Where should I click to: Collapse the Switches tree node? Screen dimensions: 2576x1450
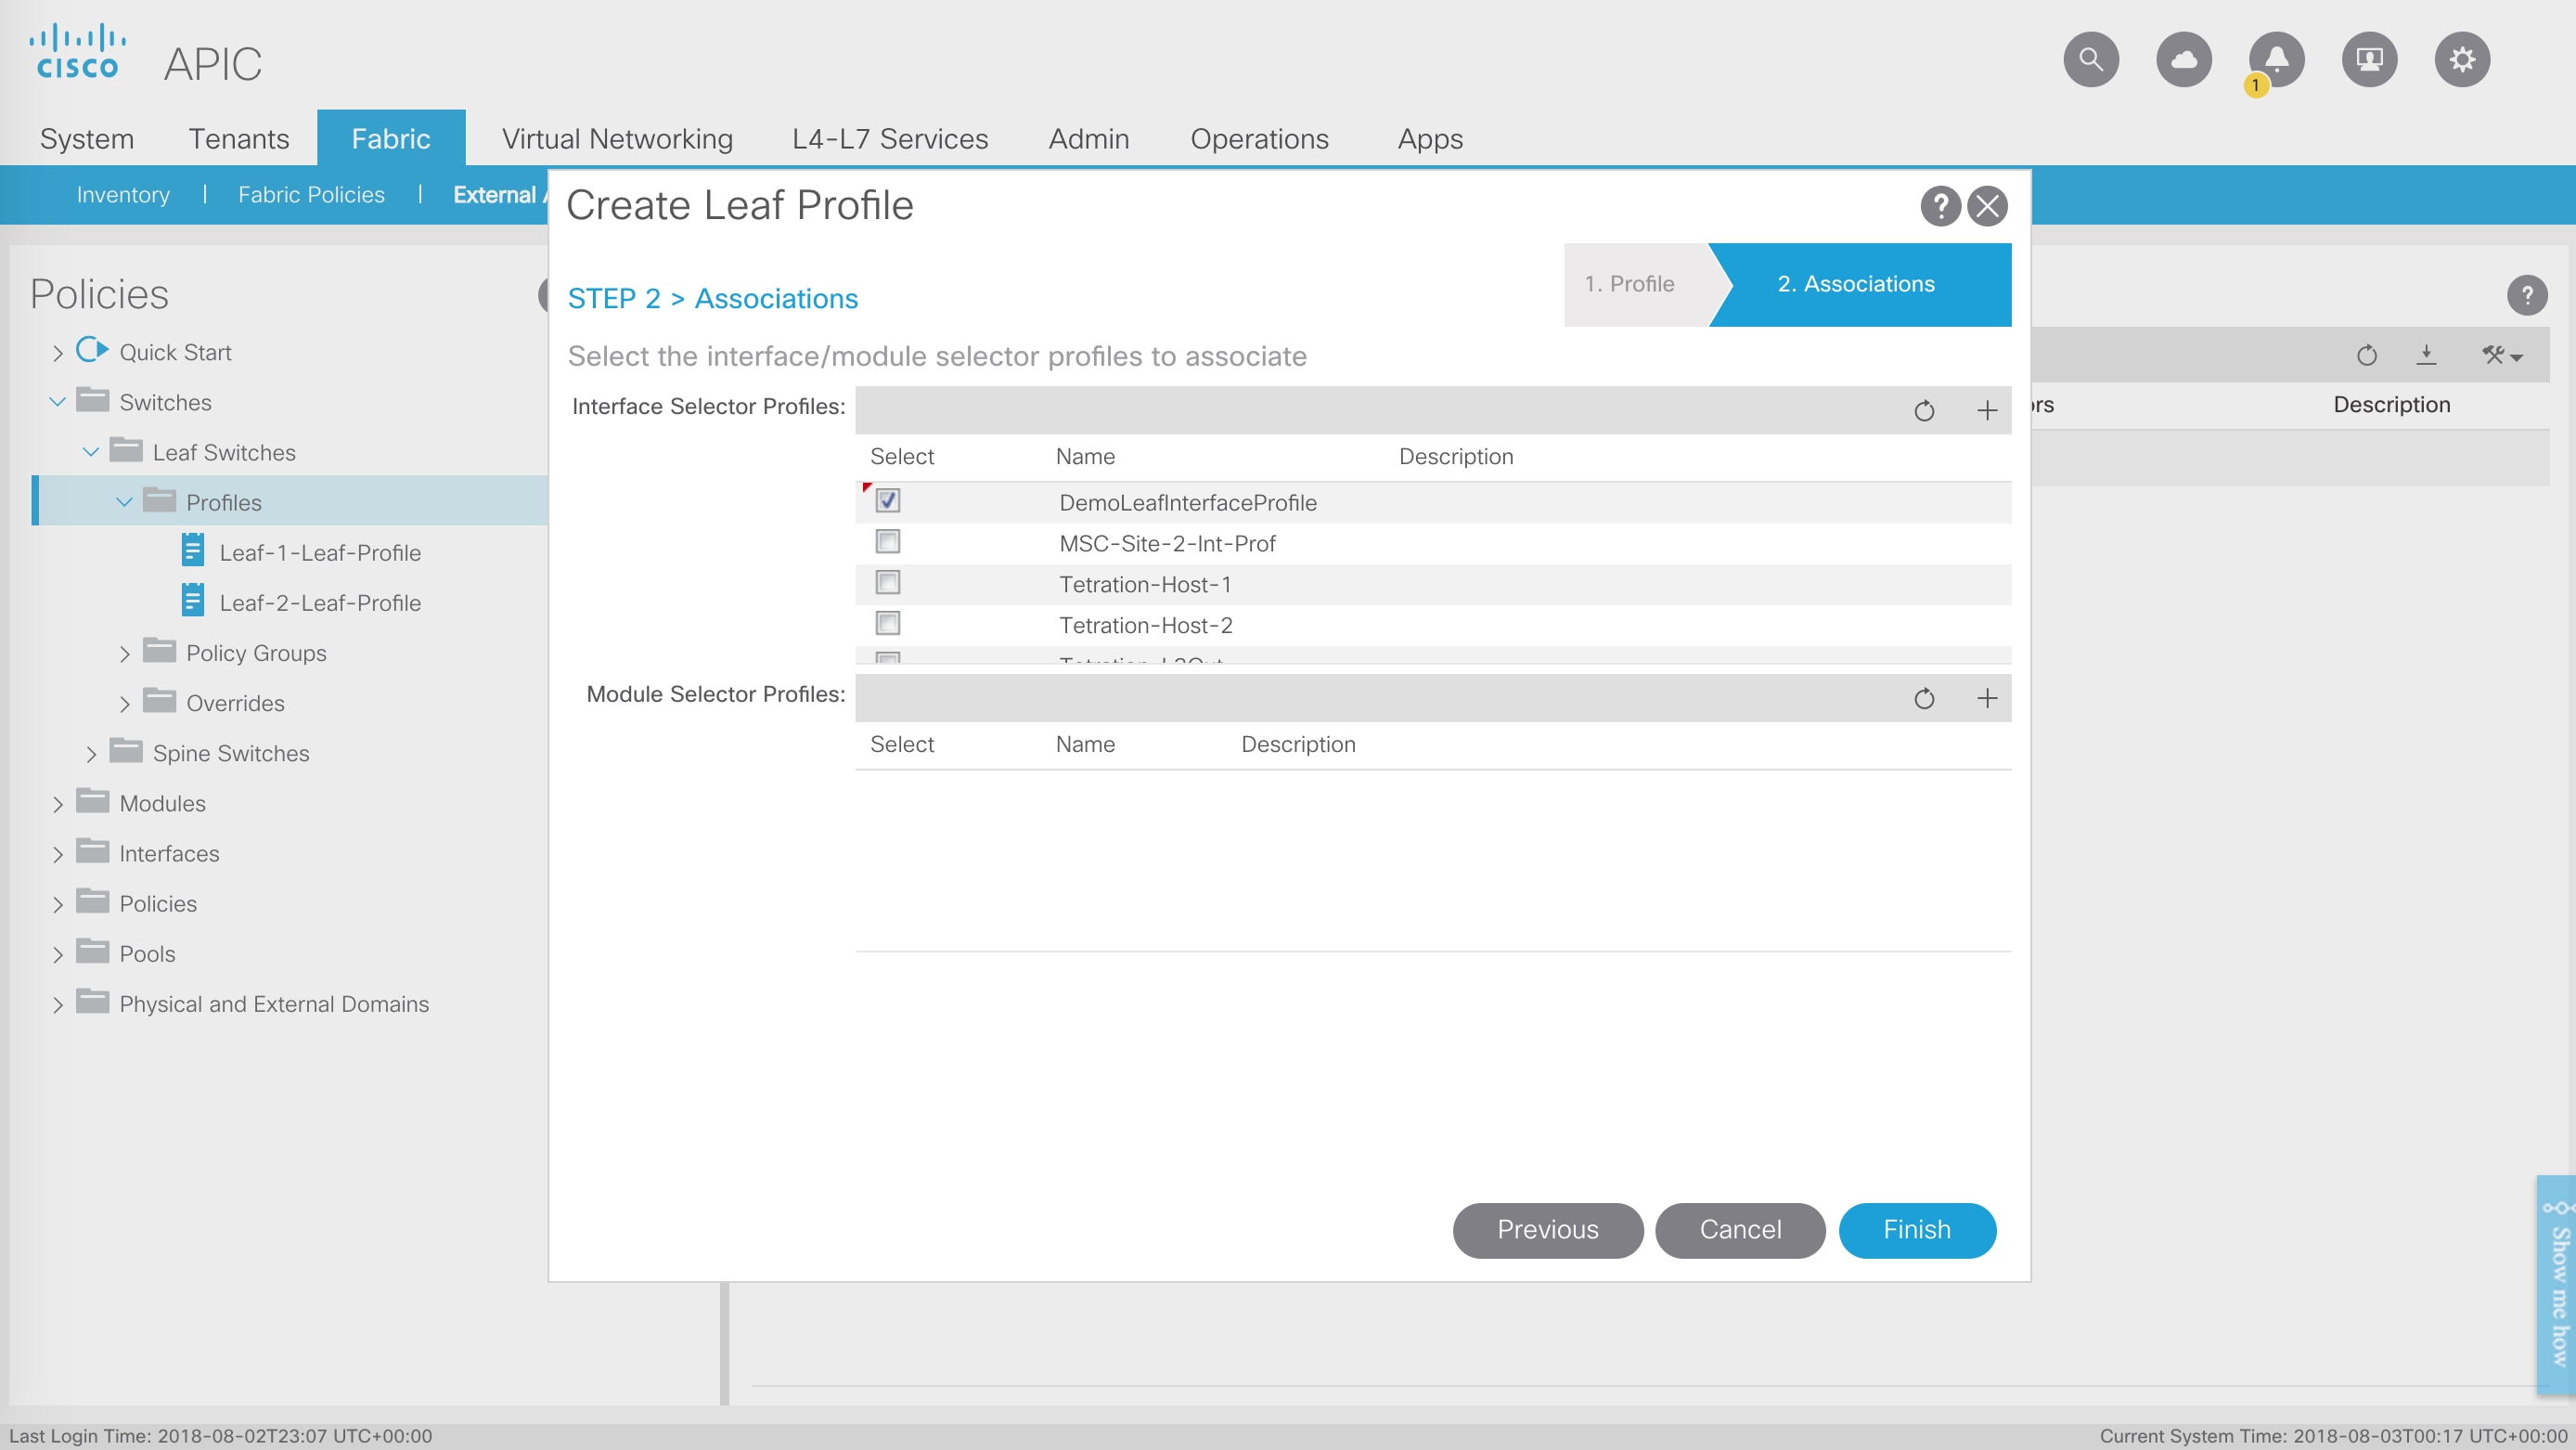[57, 402]
